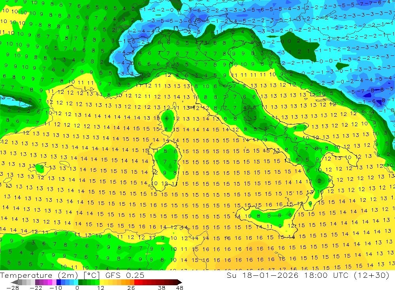Pick the dark purple swatch after the grays
Viewport: 395px width, 290px height.
coord(37,282)
